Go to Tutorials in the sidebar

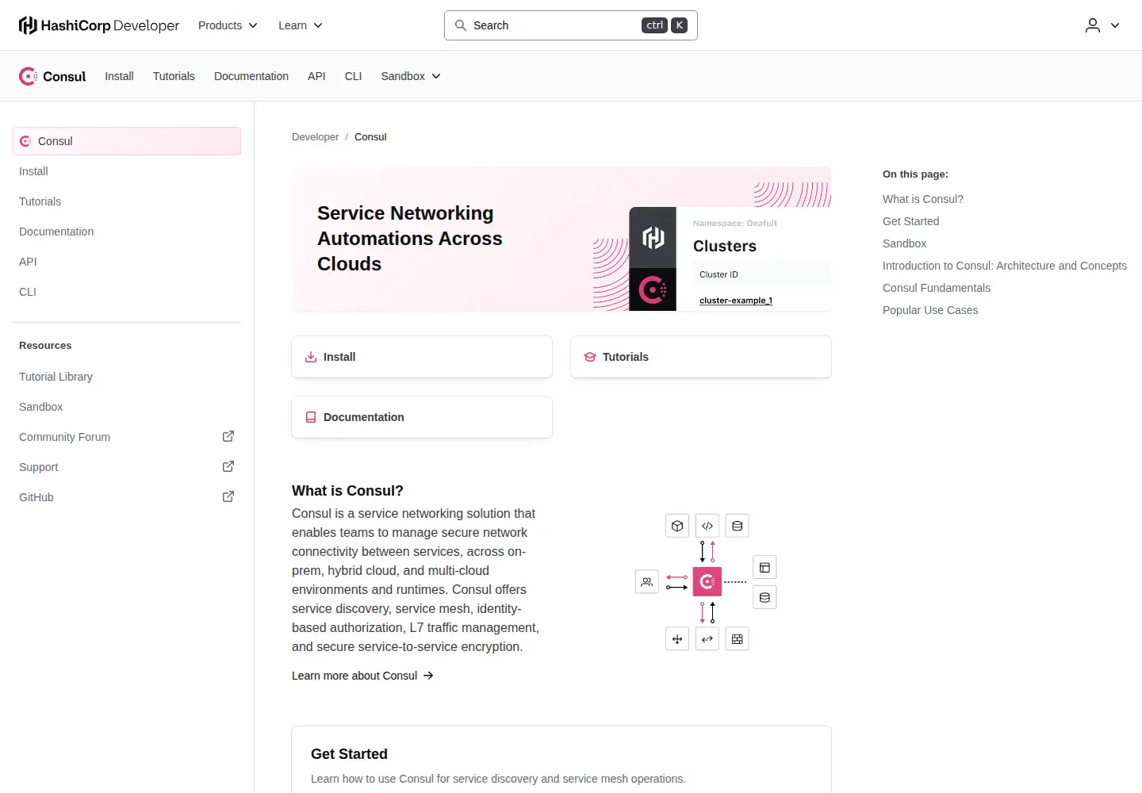point(127,201)
